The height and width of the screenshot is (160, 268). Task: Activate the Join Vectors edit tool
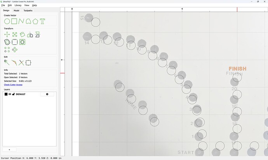[x=28, y=63]
